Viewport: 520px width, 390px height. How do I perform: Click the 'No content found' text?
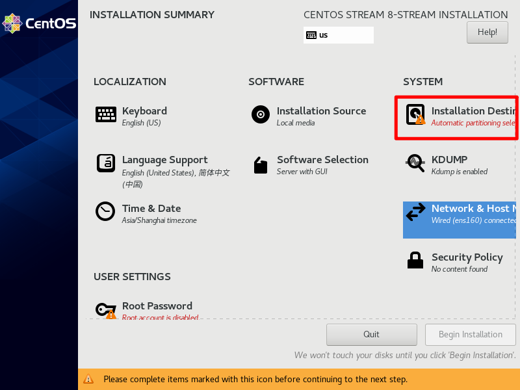coord(460,269)
